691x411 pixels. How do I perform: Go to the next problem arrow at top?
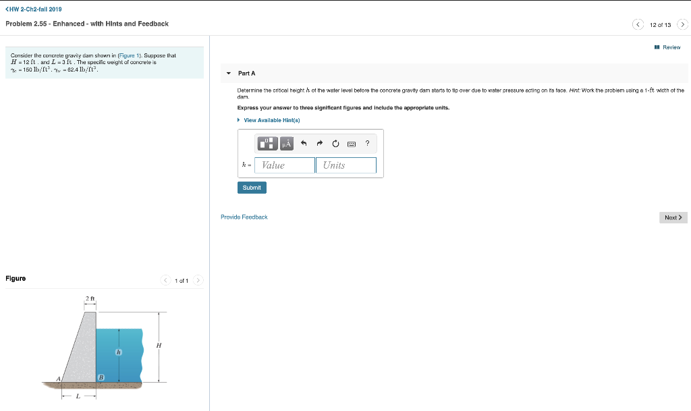(x=682, y=25)
